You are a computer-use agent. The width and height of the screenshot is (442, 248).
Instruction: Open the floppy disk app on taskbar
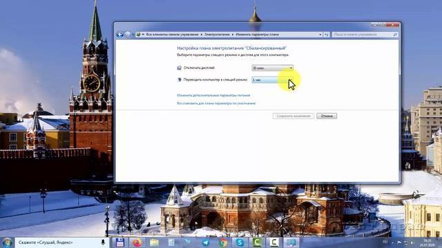119,242
